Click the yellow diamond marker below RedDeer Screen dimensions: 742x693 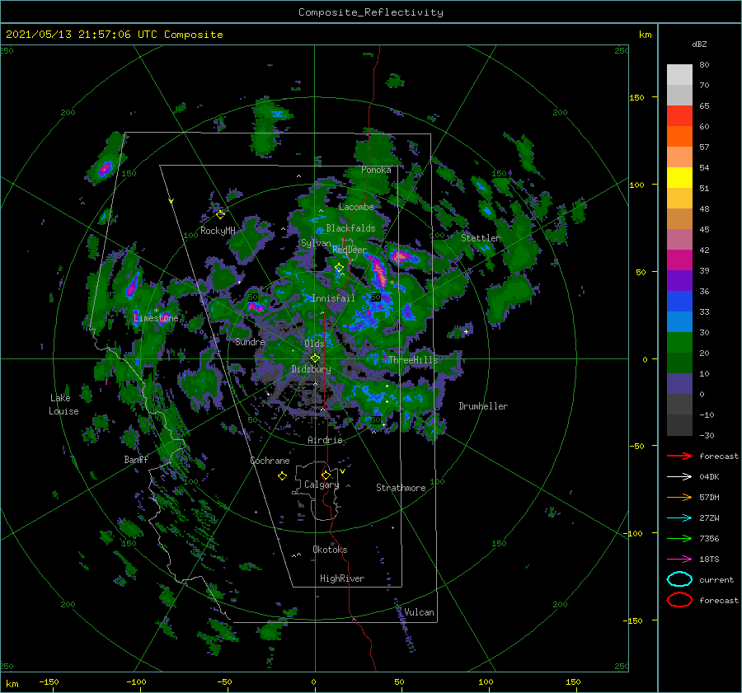(x=339, y=268)
